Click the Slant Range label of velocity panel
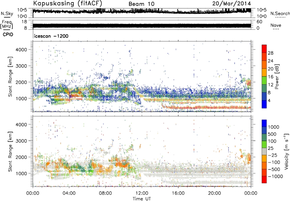This screenshot has width=290, height=201. pos(10,151)
